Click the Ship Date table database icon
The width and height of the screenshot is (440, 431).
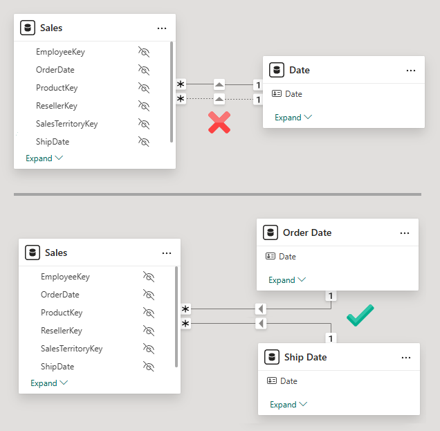(x=272, y=357)
